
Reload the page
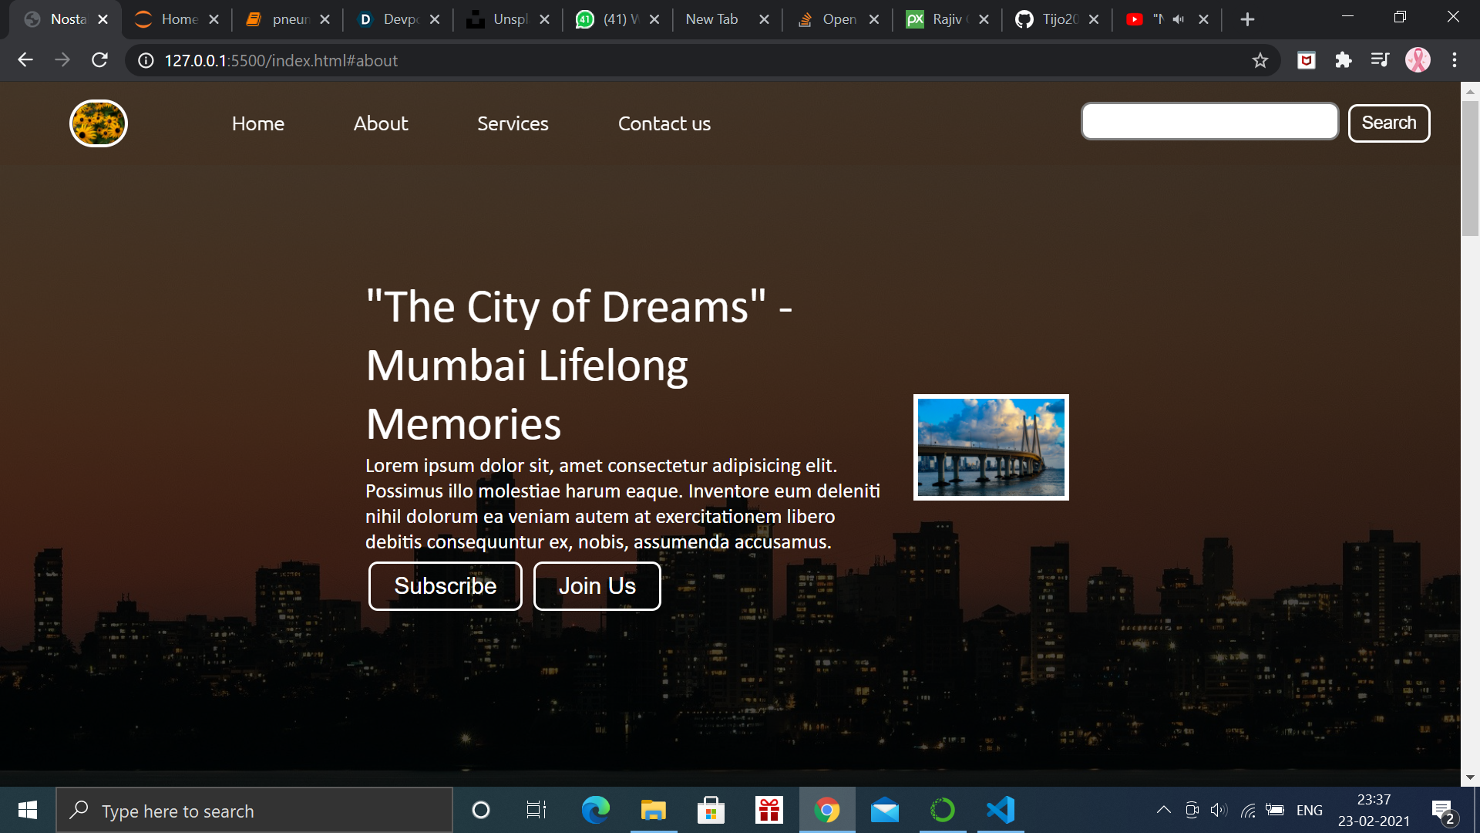pos(99,60)
